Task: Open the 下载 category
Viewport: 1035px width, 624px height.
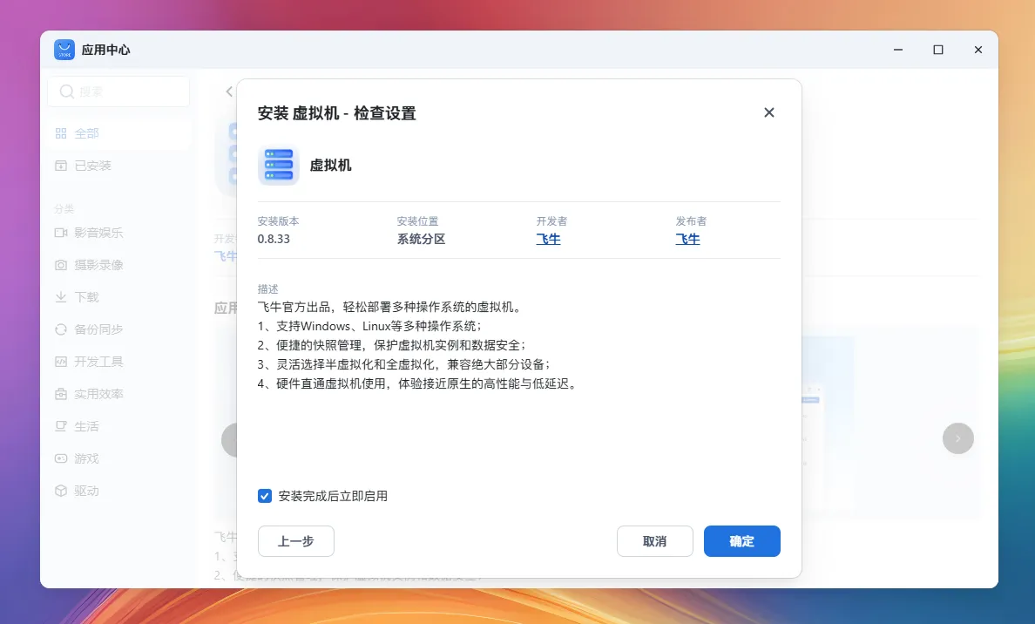Action: [x=86, y=297]
